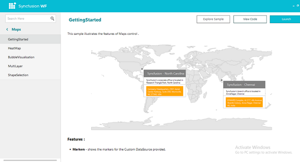This screenshot has height=162, width=300.
Task: Launch the sample with the Launch button
Action: pyautogui.click(x=285, y=19)
